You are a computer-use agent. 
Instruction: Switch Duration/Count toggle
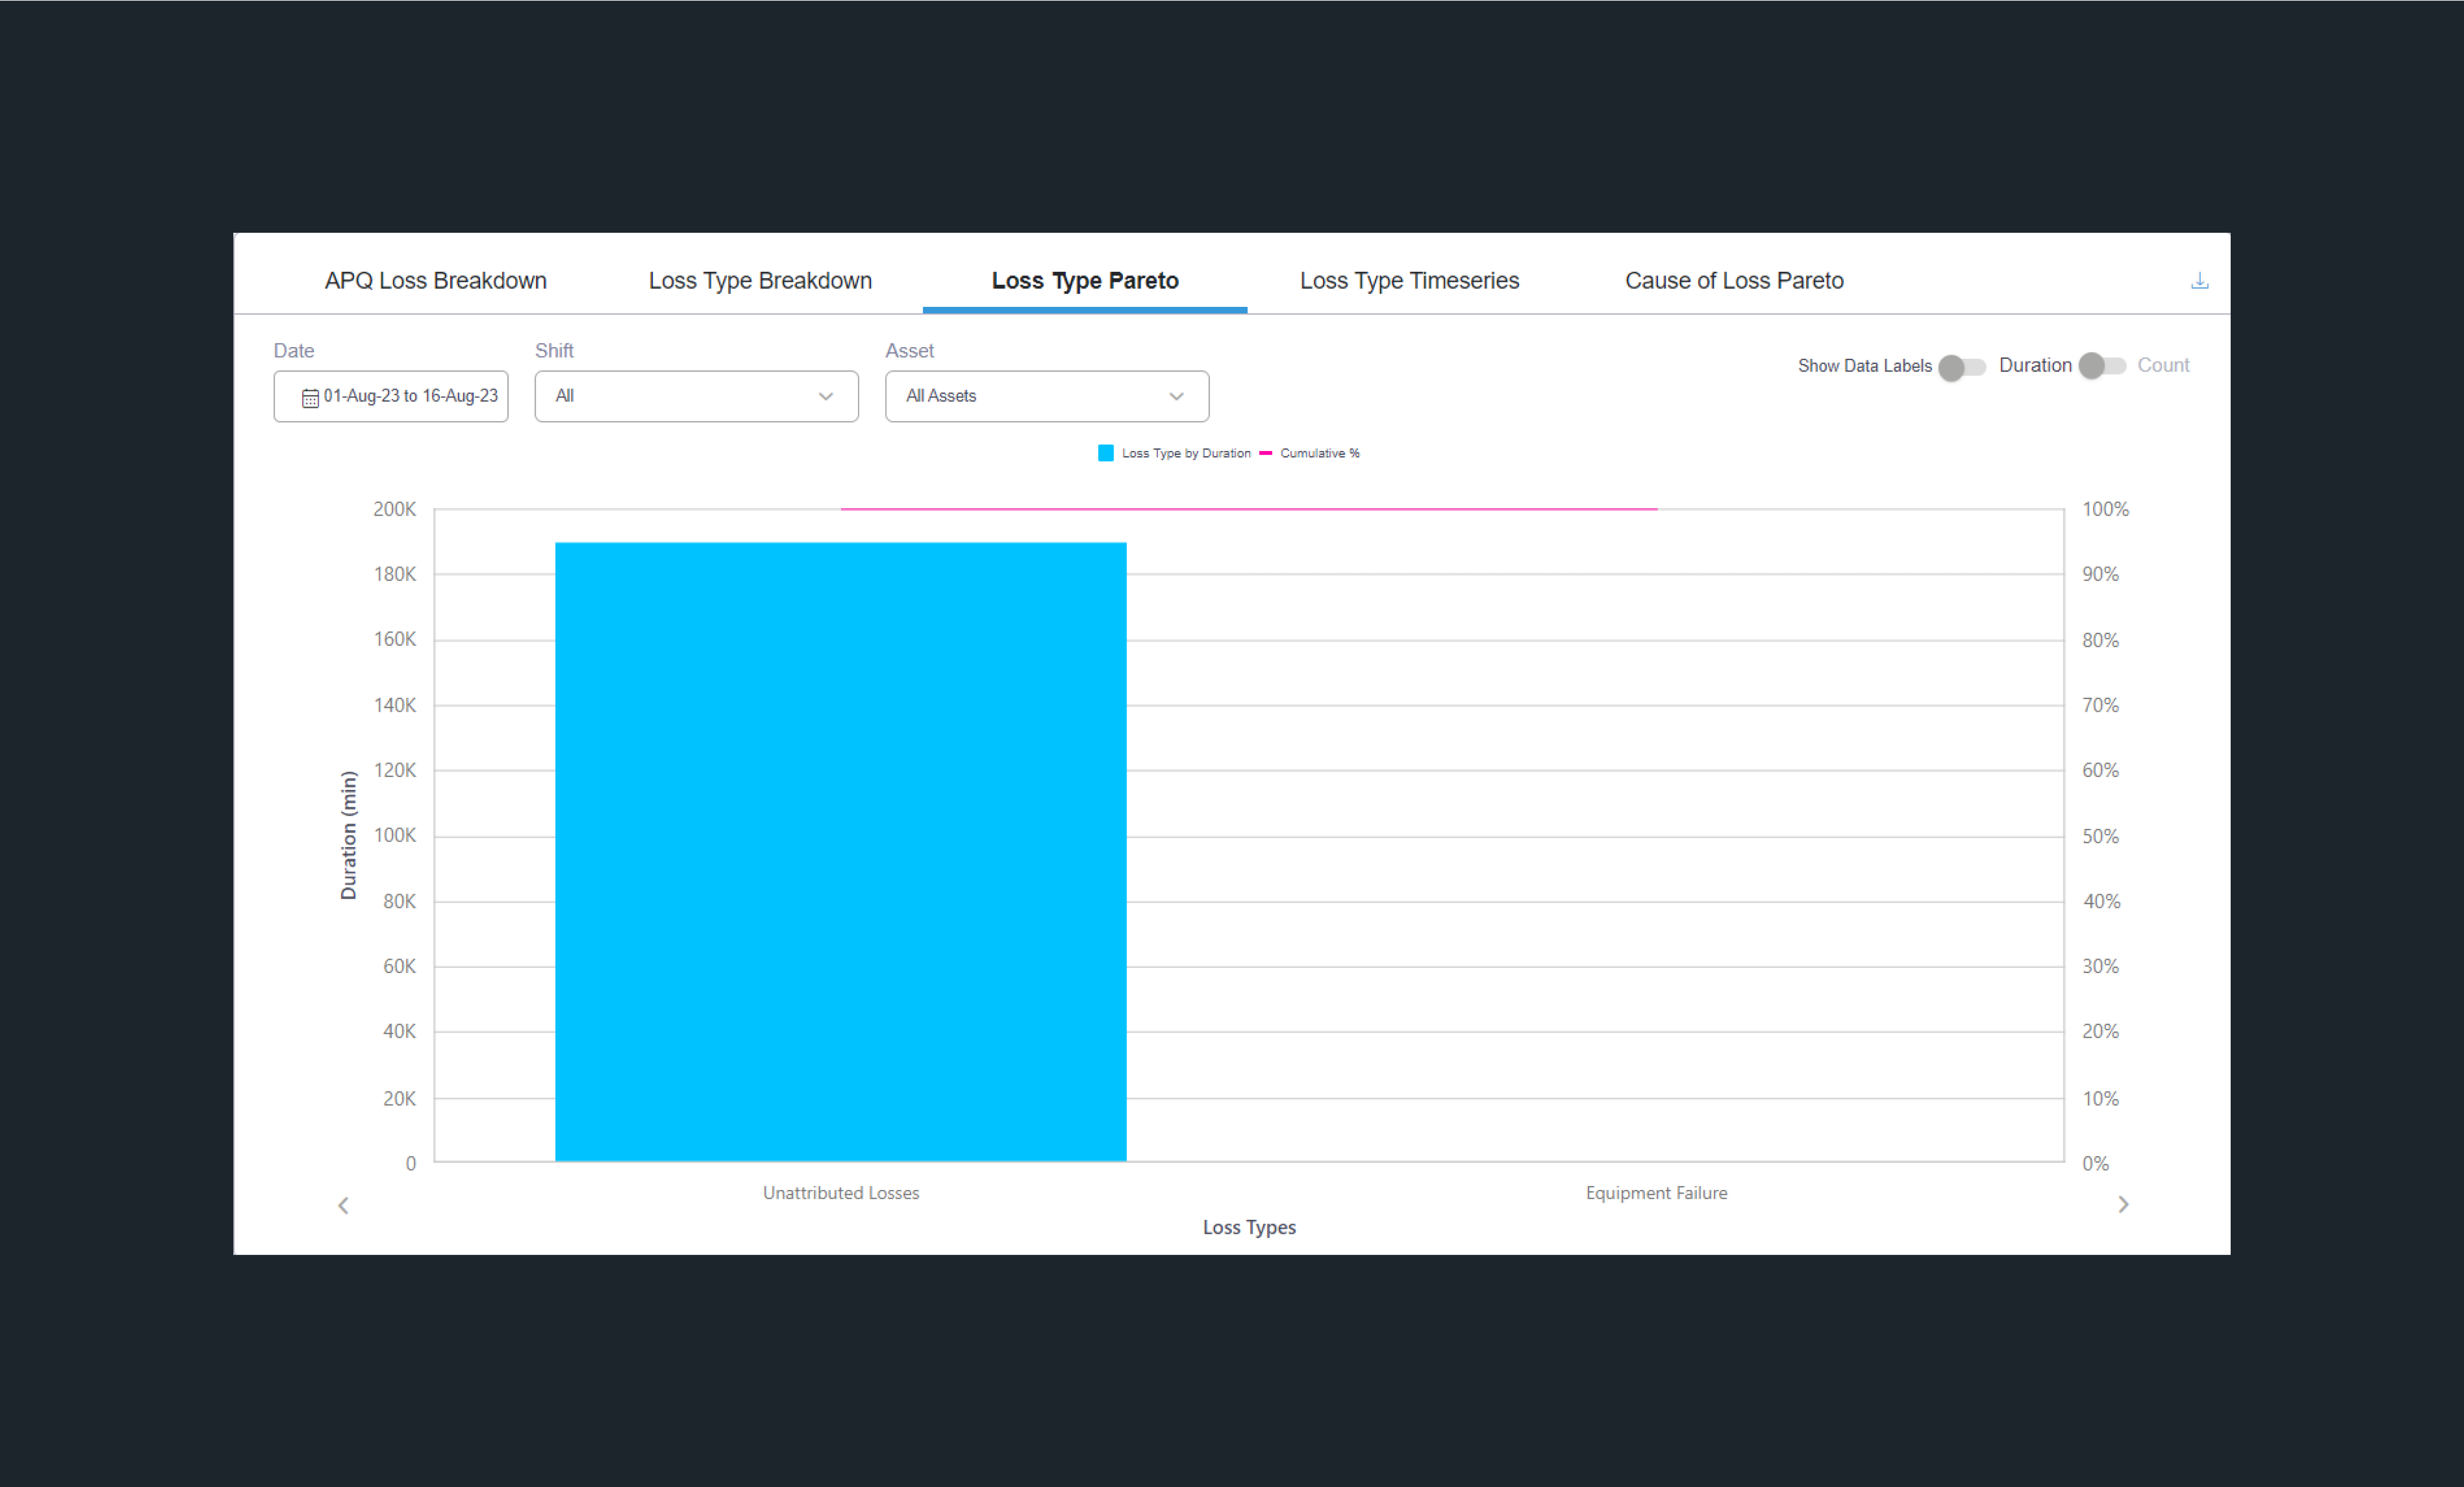(x=2102, y=366)
